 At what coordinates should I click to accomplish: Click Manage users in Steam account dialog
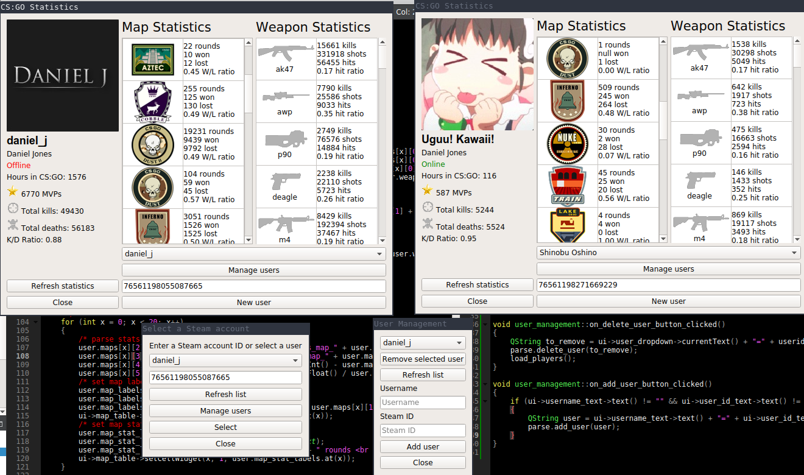click(225, 411)
